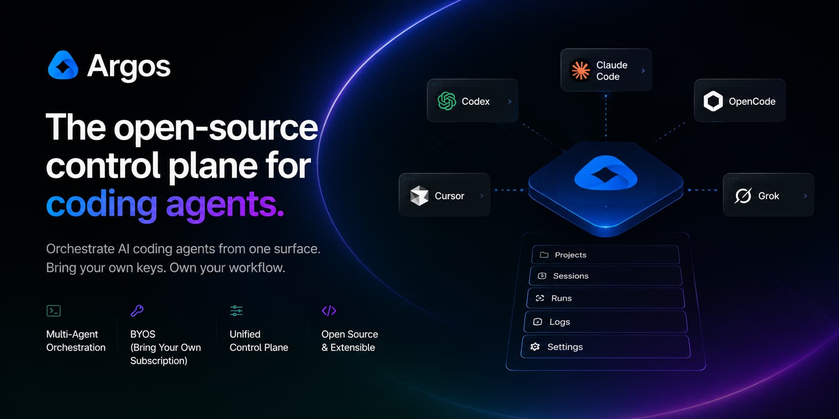Click "Bring your own keys. Own your workflow."
The image size is (839, 419).
166,268
